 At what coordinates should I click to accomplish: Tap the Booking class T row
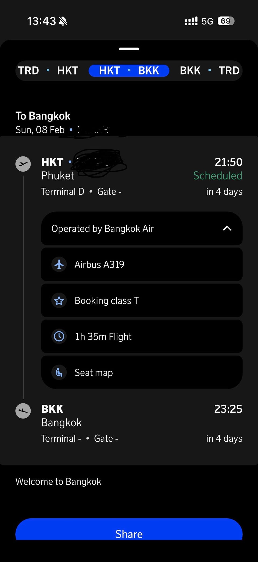[x=142, y=301]
